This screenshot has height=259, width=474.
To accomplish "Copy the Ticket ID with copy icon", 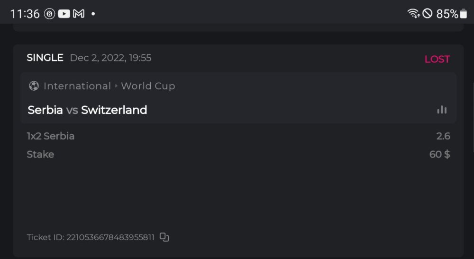I will pyautogui.click(x=164, y=237).
